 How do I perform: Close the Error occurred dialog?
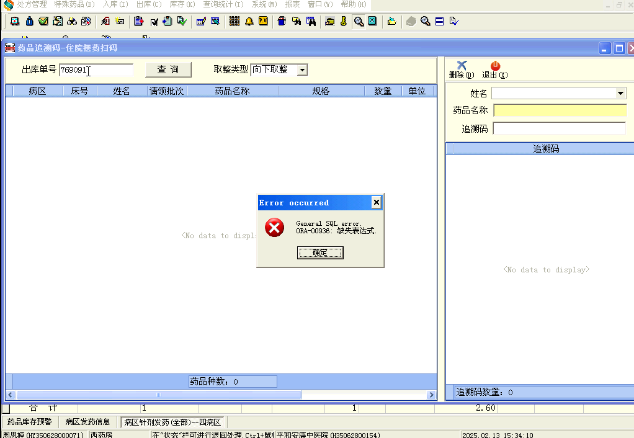pyautogui.click(x=376, y=202)
